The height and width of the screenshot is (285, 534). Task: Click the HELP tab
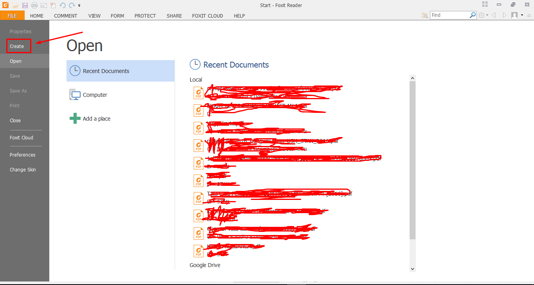pos(239,16)
